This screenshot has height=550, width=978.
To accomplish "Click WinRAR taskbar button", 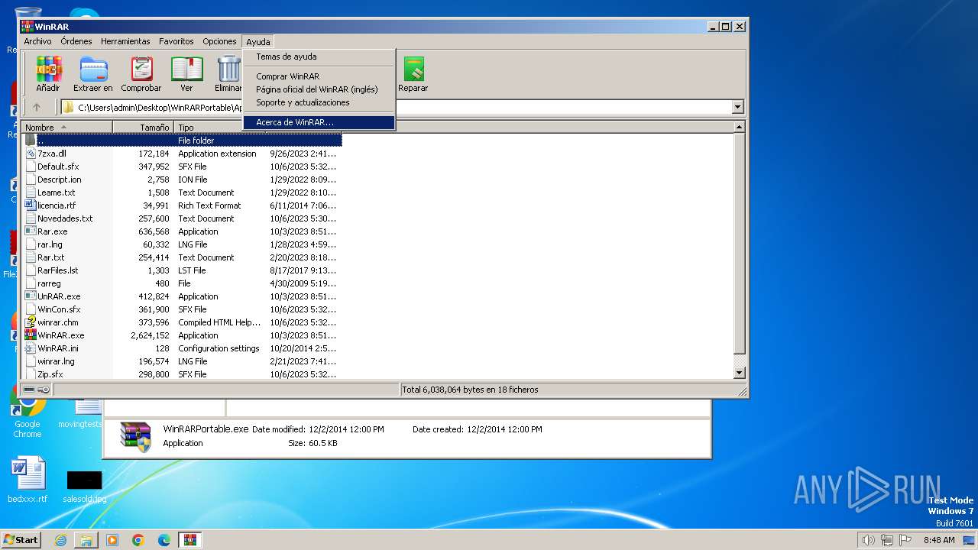I will (x=190, y=540).
